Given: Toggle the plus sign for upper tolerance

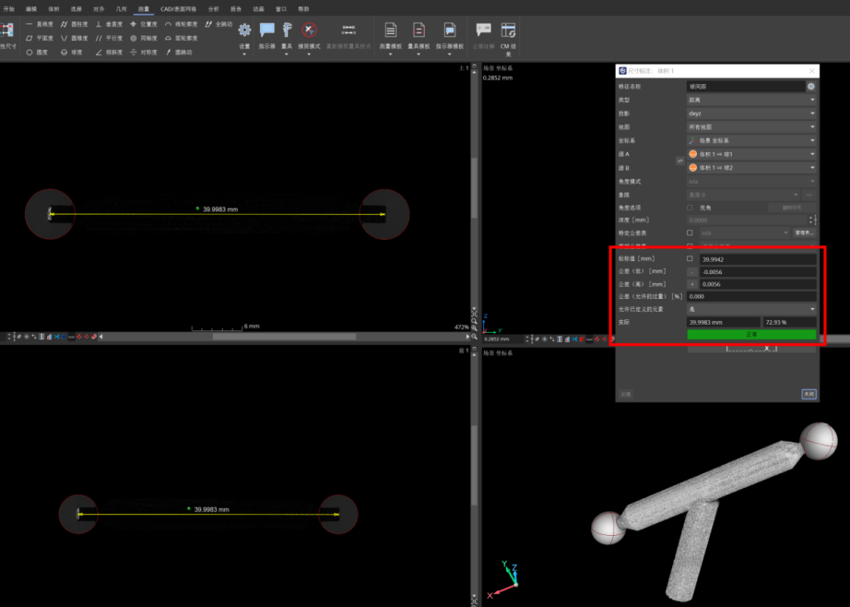Looking at the screenshot, I should (692, 284).
